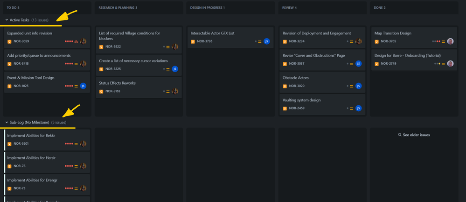This screenshot has width=466, height=202.
Task: Click medium priority icon on NOR-3418
Action: coord(76,64)
